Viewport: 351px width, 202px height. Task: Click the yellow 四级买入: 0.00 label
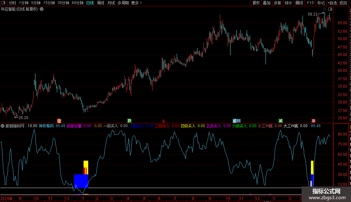(x=193, y=126)
